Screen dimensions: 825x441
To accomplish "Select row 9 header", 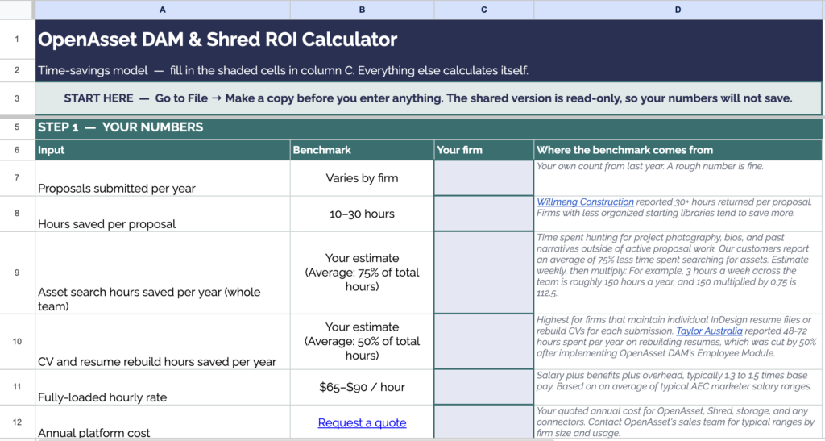I will (17, 273).
